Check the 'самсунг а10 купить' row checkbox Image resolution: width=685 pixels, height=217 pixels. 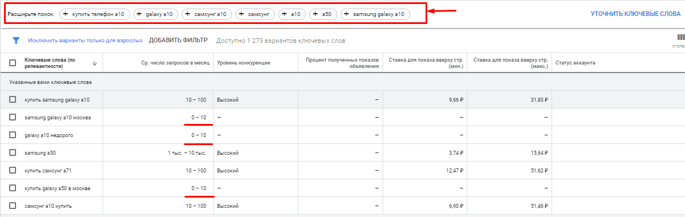pos(13,206)
